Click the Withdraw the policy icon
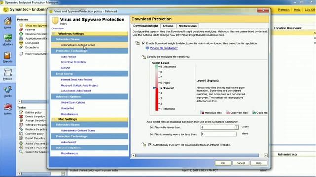Image resolution: width=316 pixels, height=177 pixels. click(21, 125)
